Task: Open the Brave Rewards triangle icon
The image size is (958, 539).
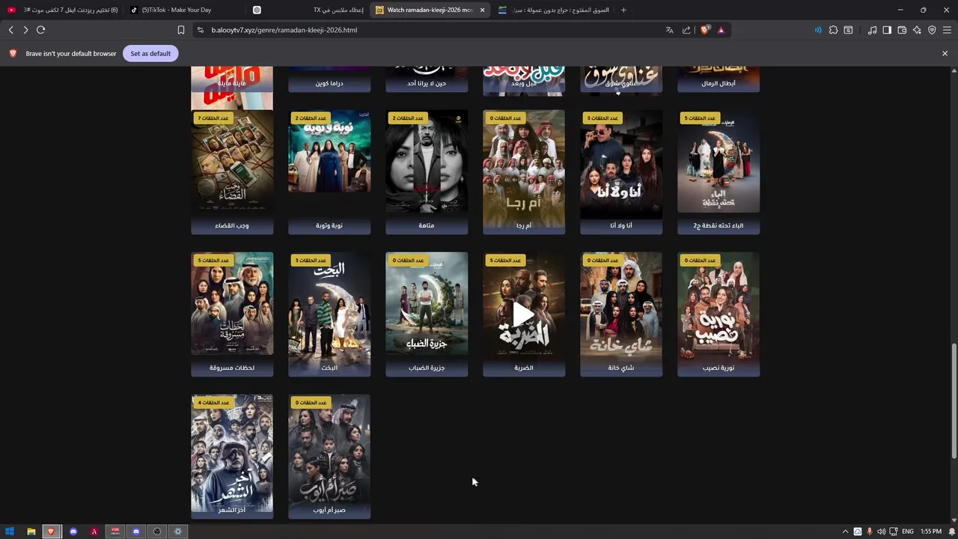Action: (721, 30)
